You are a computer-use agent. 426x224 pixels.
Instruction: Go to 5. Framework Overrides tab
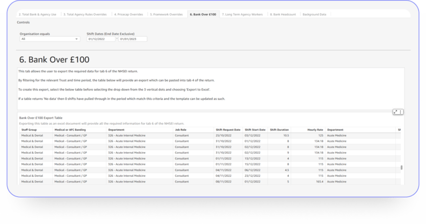pos(167,15)
